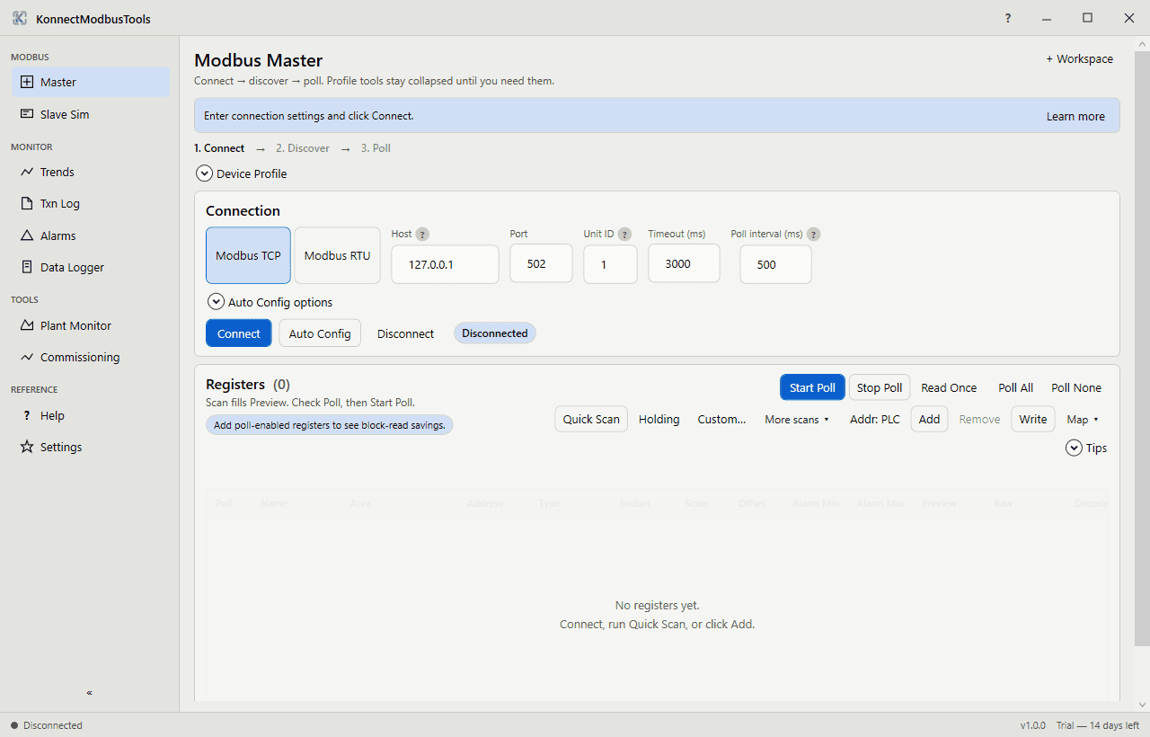
Task: Click the Timeout (ms) input field
Action: coord(684,263)
